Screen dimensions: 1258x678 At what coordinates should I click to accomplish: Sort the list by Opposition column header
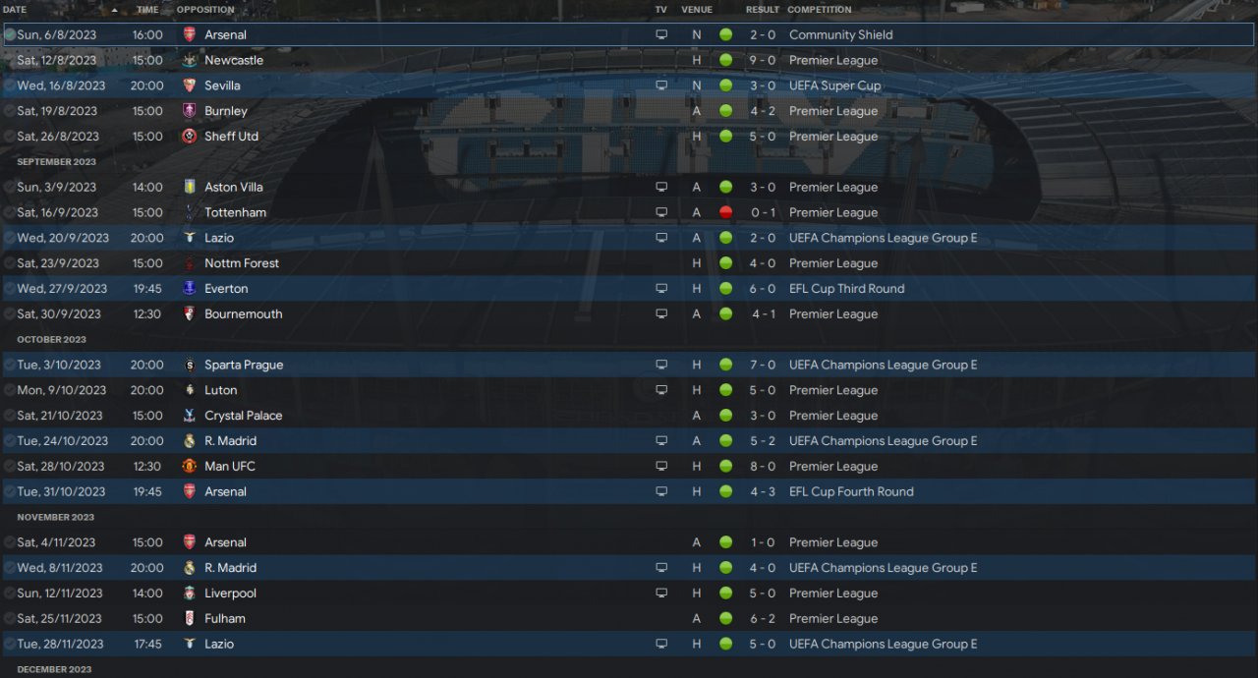pyautogui.click(x=205, y=10)
